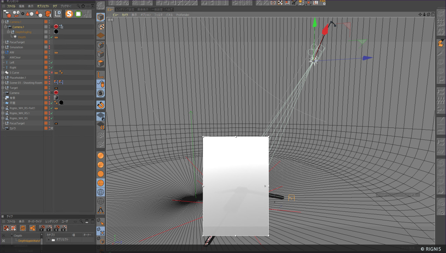The image size is (446, 253).
Task: Switch to the レンダリング設定 tab
Action: 125,9
